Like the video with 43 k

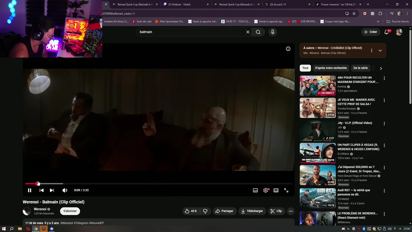191,211
